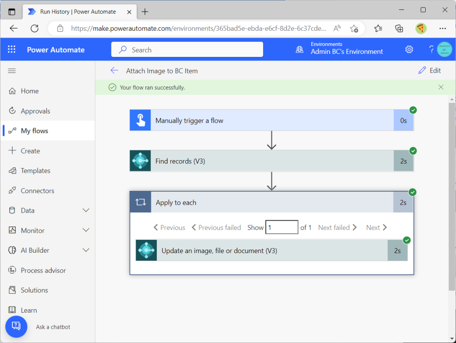Image resolution: width=456 pixels, height=343 pixels.
Task: Click the Find records success checkmark badge
Action: (413, 151)
